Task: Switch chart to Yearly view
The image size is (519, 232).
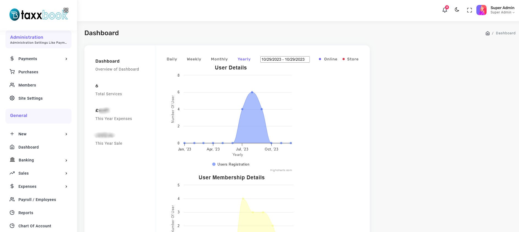Action: point(244,59)
